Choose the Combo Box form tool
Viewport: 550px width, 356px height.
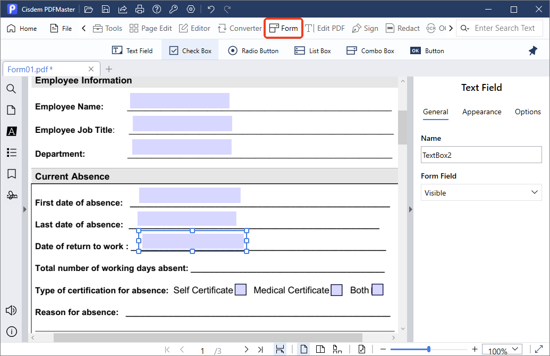tap(370, 51)
